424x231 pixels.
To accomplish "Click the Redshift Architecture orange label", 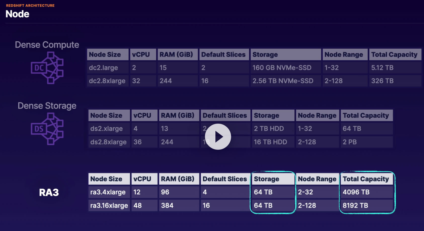I will [30, 6].
